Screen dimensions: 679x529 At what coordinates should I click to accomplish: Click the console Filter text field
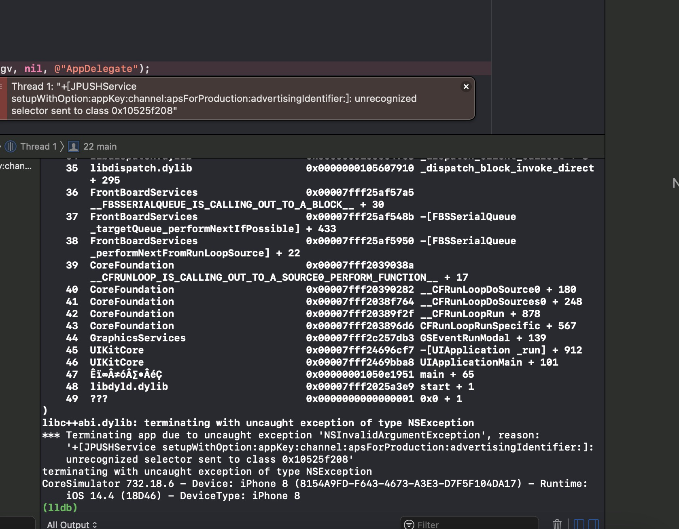tap(473, 525)
